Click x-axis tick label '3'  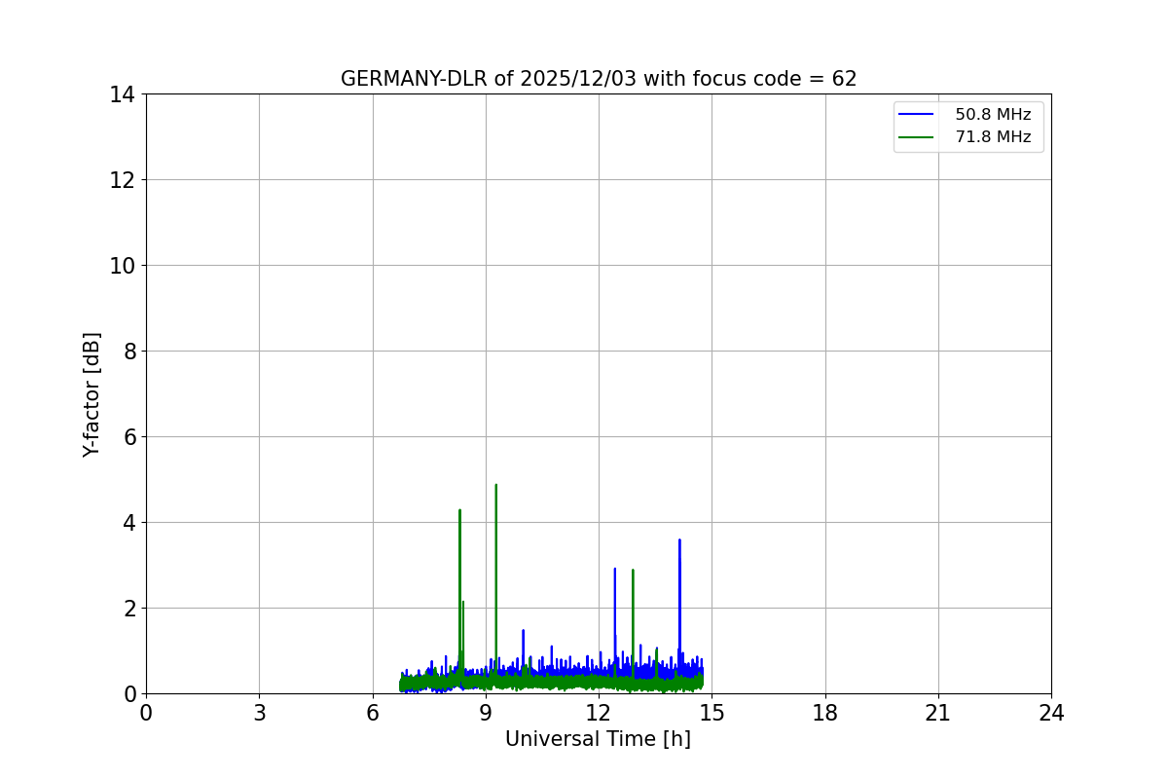259,713
